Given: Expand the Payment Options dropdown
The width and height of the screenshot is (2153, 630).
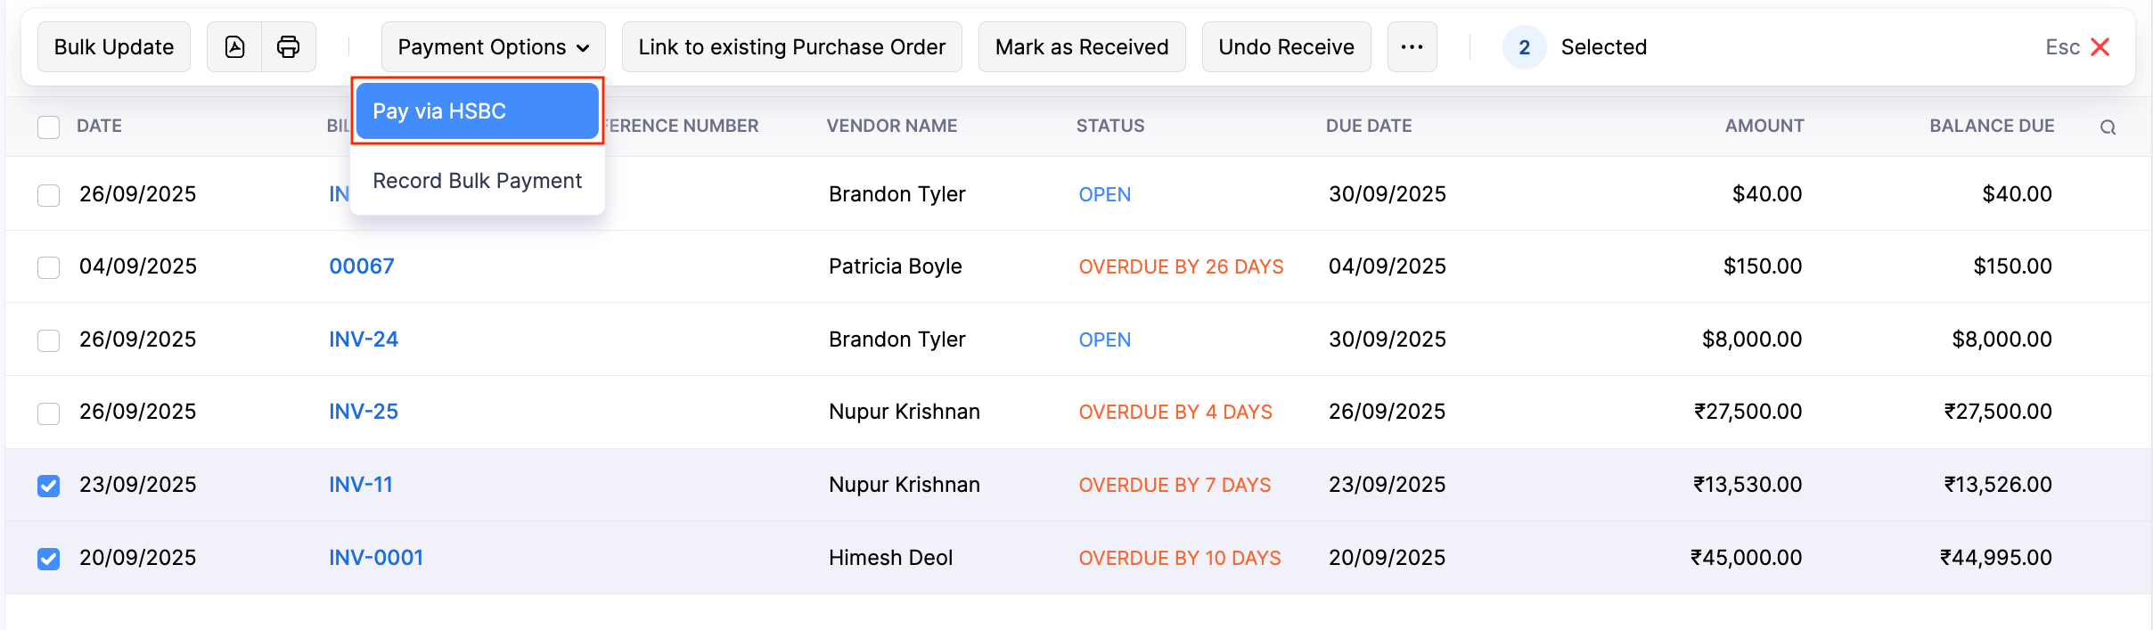Looking at the screenshot, I should tap(493, 47).
